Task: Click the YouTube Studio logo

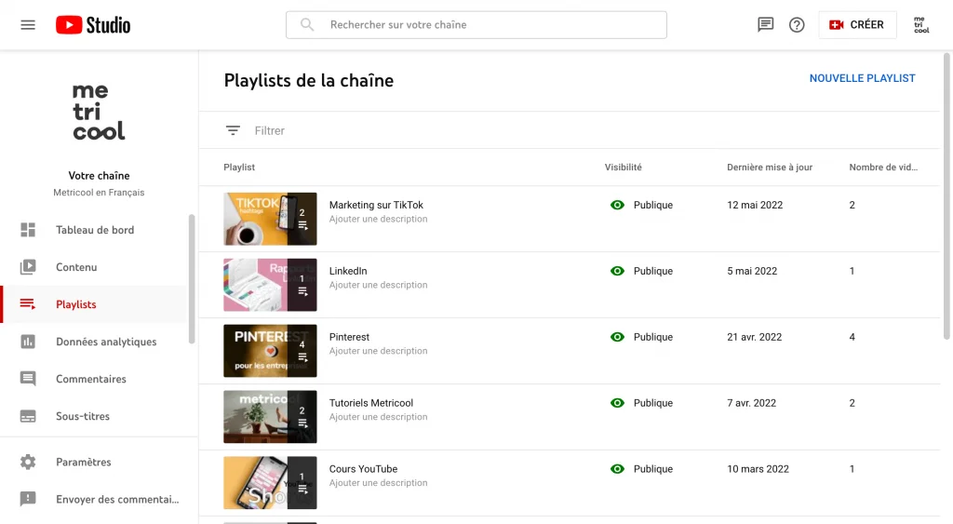Action: click(x=93, y=25)
